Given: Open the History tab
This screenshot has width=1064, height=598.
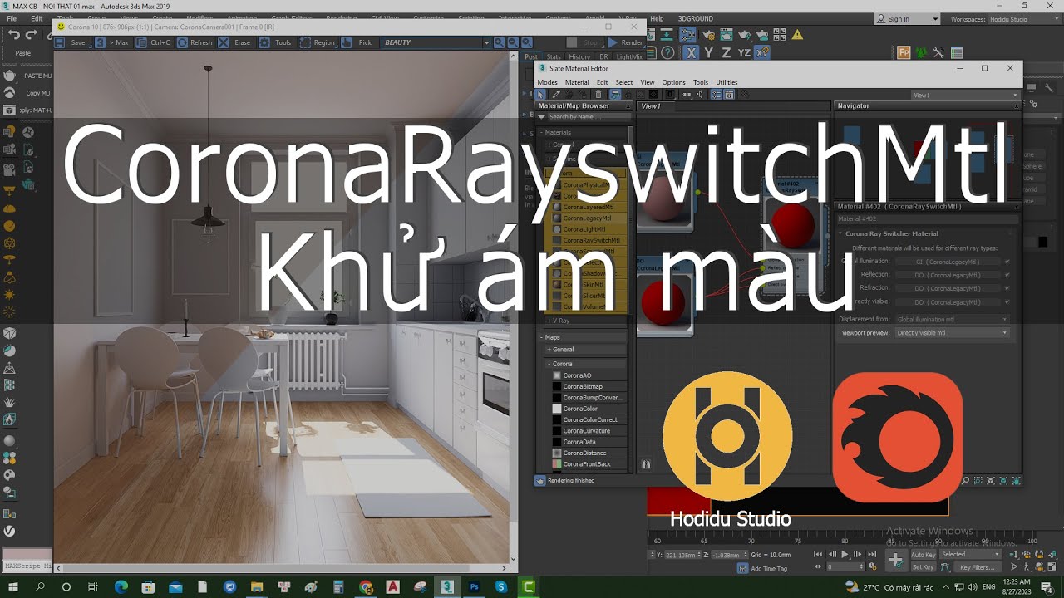Looking at the screenshot, I should [x=579, y=56].
